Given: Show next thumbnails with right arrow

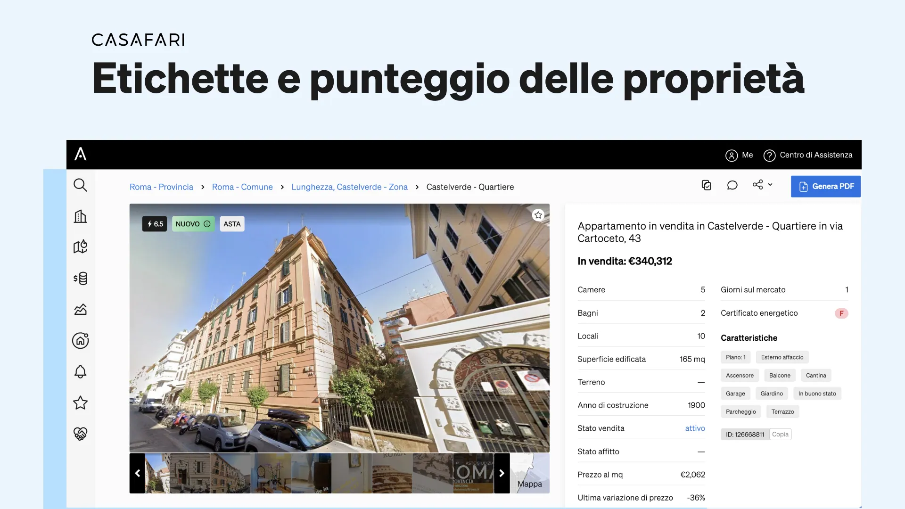Looking at the screenshot, I should pyautogui.click(x=502, y=473).
